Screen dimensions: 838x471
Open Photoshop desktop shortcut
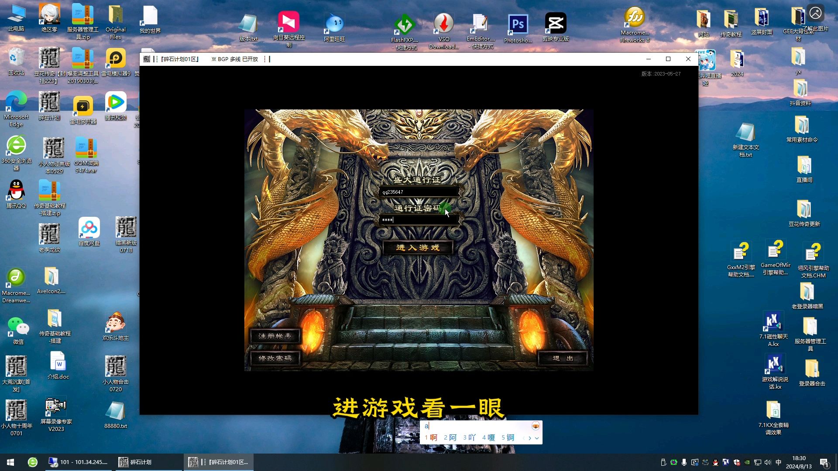tap(518, 28)
